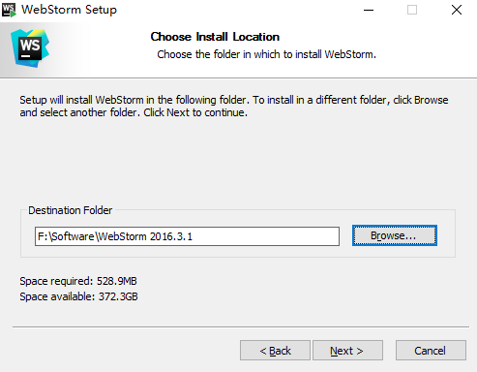Click the 'Space required: 528.9MB' text

[78, 281]
